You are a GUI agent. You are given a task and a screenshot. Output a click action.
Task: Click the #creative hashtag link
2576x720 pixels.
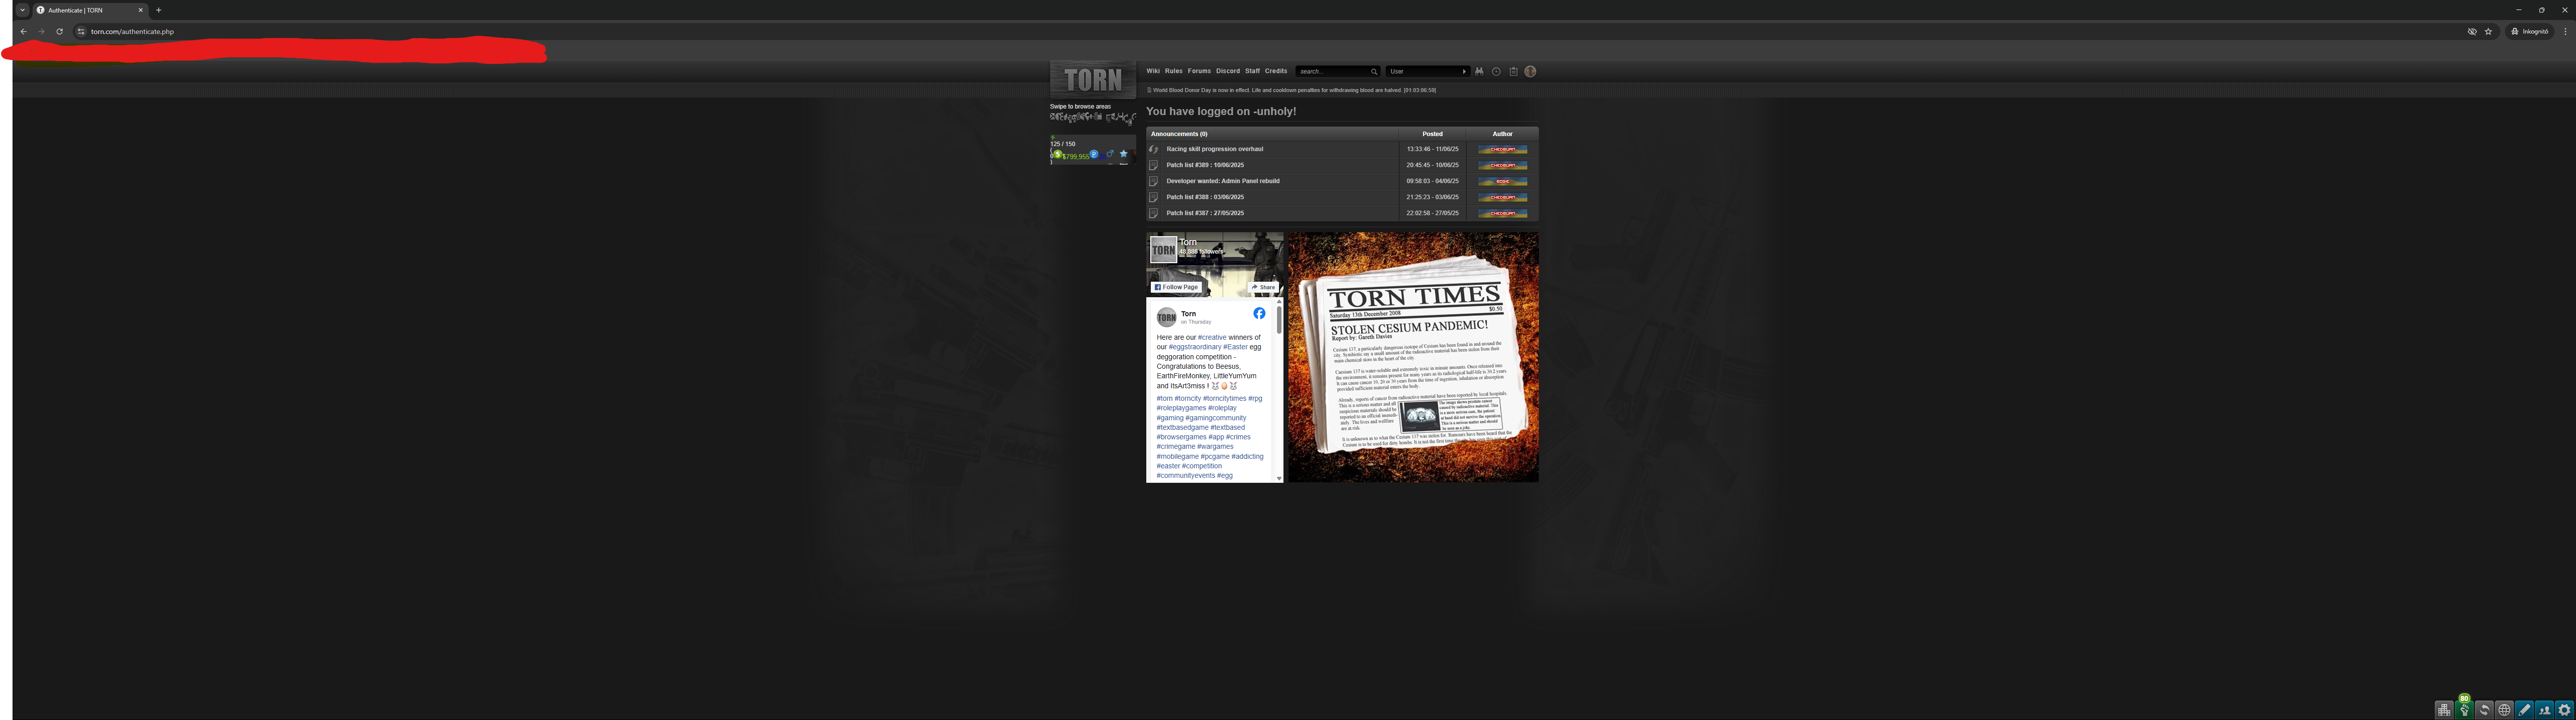(x=1212, y=338)
